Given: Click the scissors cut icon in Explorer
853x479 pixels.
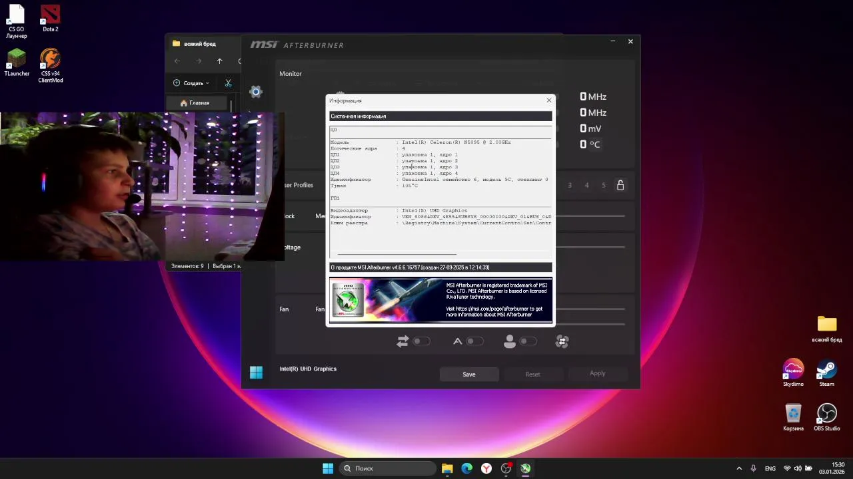Looking at the screenshot, I should (x=229, y=83).
